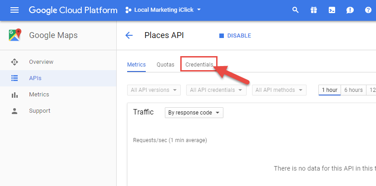376x186 pixels.
Task: Expand the All API methods dropdown
Action: [279, 90]
